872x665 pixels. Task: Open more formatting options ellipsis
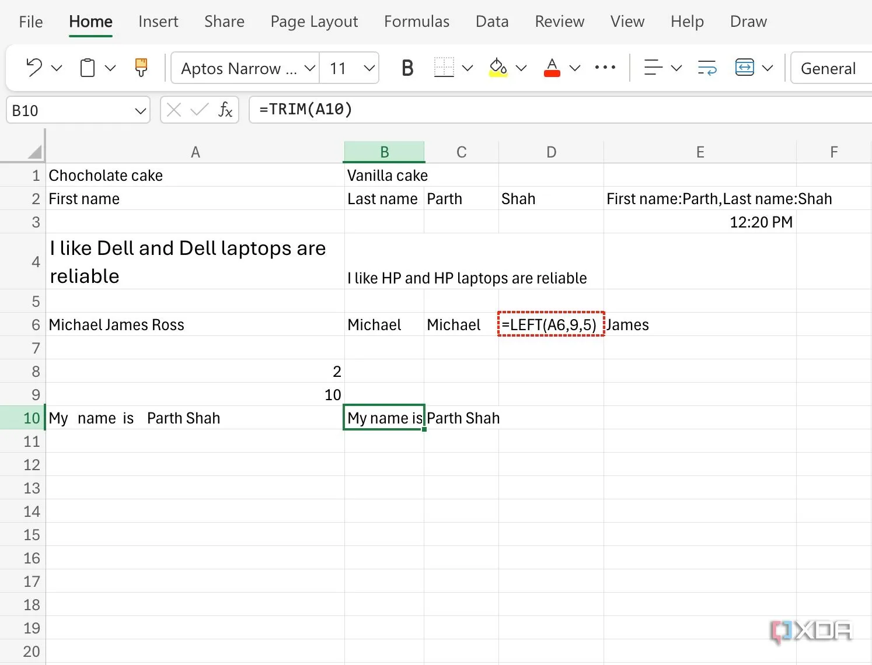[x=605, y=68]
